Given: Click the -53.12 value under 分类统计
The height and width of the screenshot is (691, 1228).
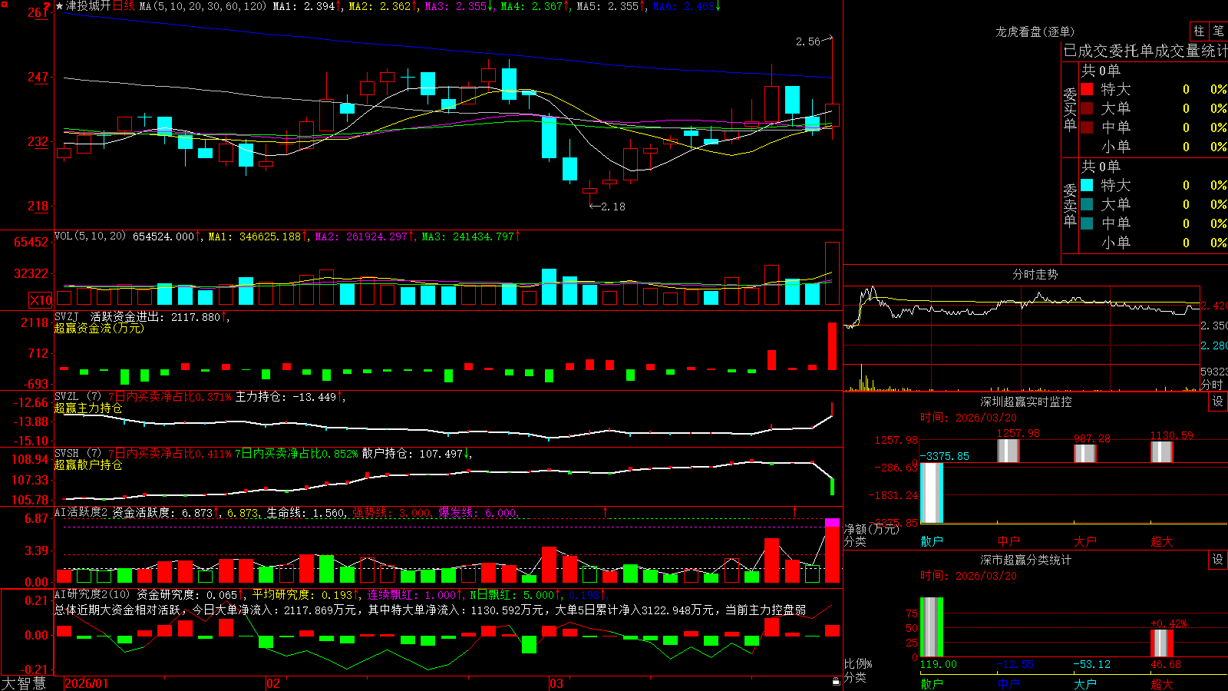Looking at the screenshot, I should 1092,664.
